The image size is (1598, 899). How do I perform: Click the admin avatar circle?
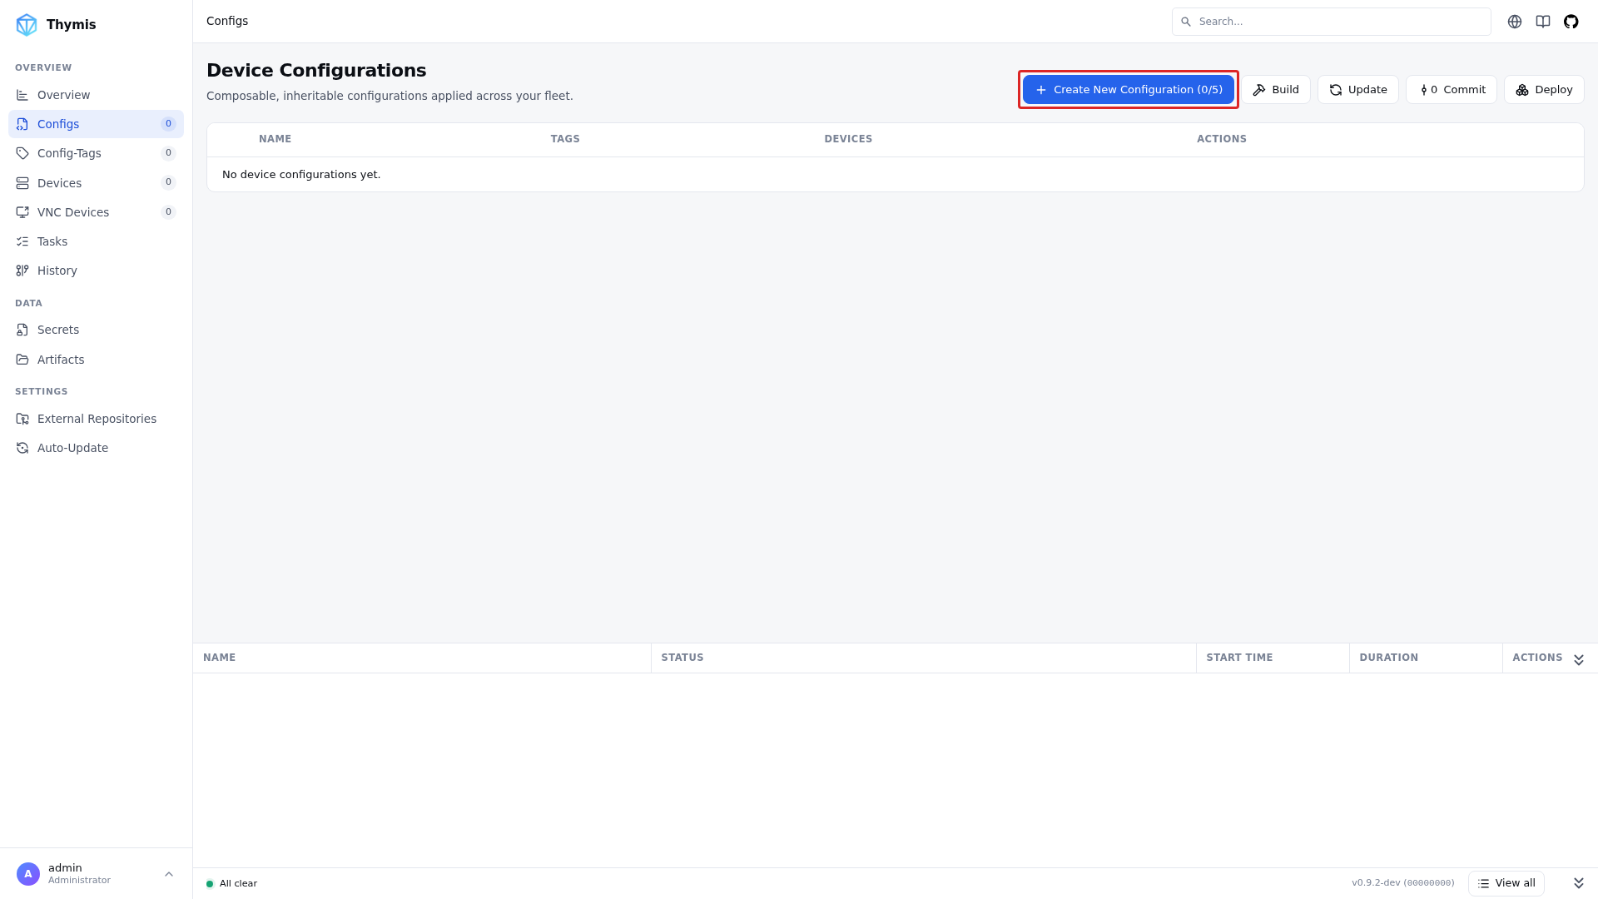[x=28, y=874]
